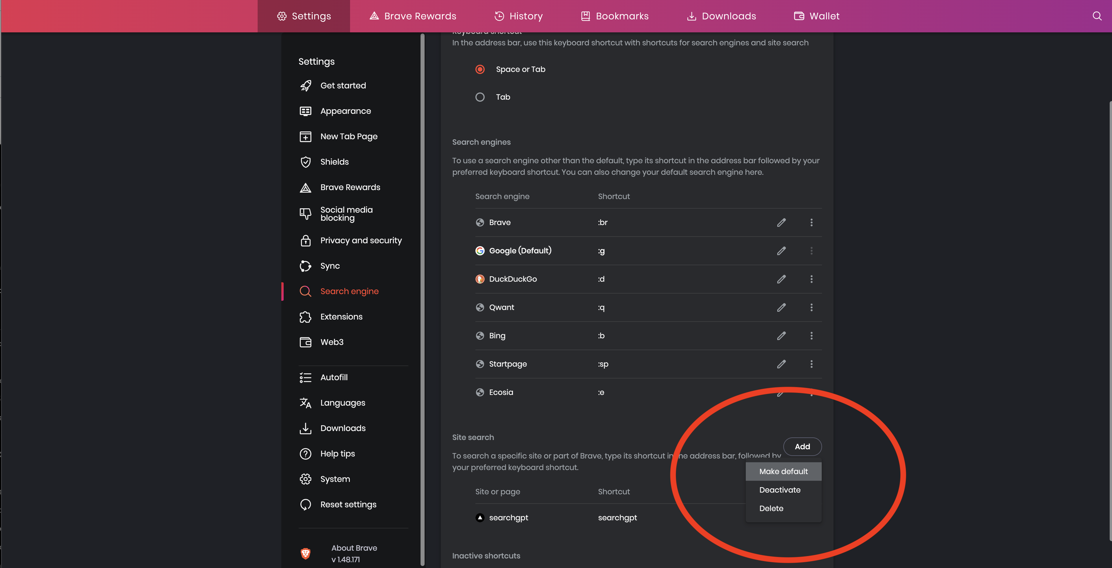Click the Shields sidebar icon
Screen dimensions: 1112x568
(306, 162)
